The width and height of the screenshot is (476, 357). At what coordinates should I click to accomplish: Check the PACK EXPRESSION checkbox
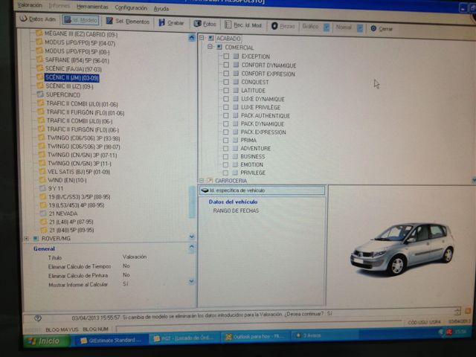tap(225, 132)
